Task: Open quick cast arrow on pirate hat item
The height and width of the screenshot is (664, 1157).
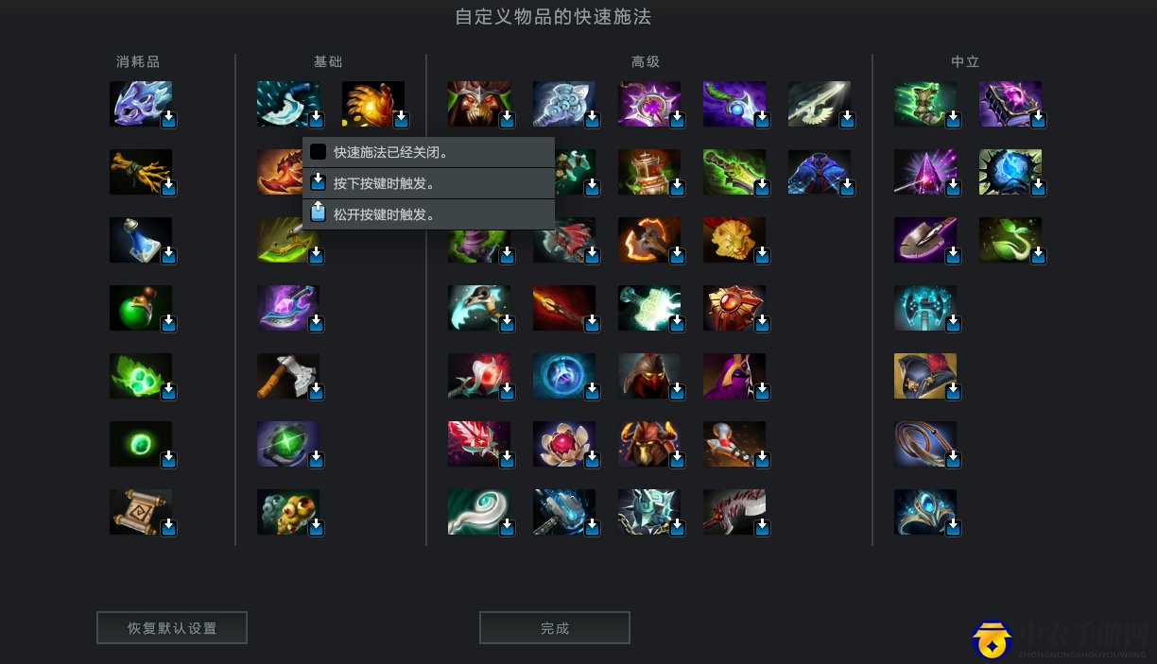Action: click(953, 391)
